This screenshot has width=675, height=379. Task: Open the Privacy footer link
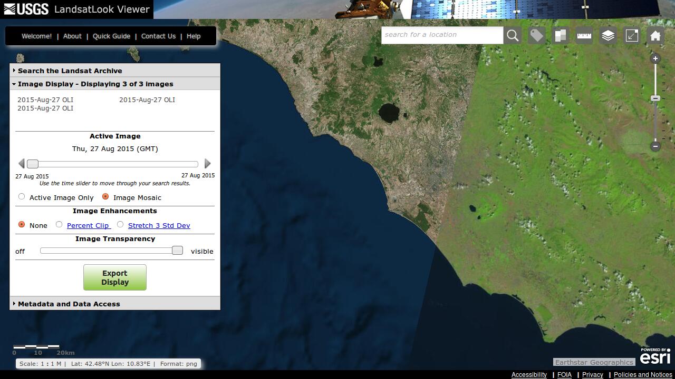pos(593,375)
